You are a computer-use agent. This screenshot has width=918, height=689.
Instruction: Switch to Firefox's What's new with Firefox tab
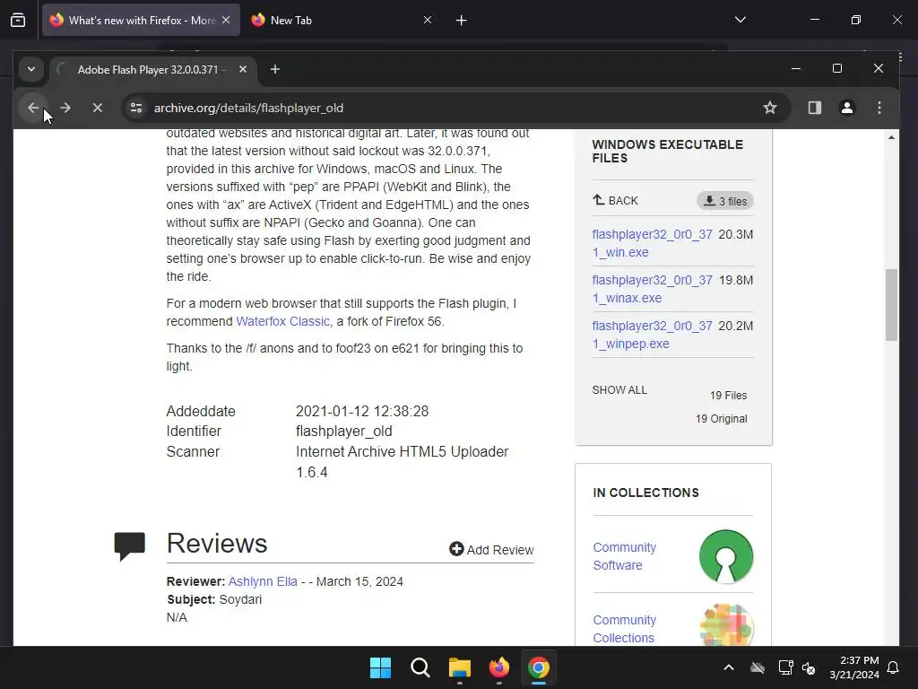point(141,20)
